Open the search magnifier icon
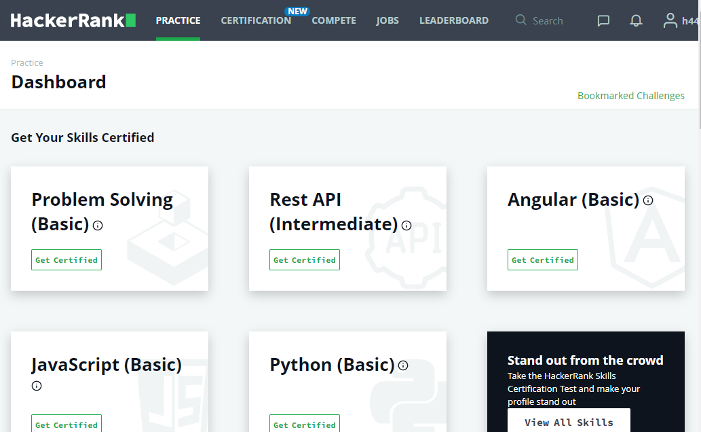This screenshot has height=432, width=701. tap(520, 20)
